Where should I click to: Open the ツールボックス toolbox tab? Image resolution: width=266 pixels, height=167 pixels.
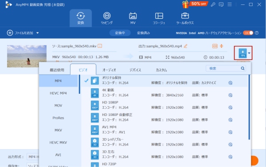click(x=185, y=18)
